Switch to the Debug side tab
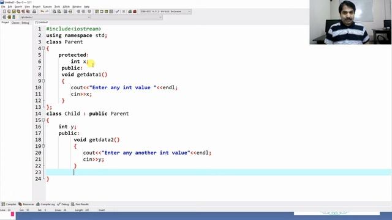This screenshot has height=220, width=392. click(x=25, y=23)
